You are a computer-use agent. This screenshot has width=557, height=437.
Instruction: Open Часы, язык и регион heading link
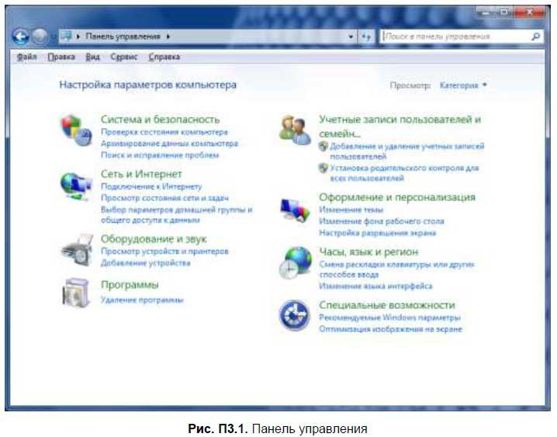[368, 251]
